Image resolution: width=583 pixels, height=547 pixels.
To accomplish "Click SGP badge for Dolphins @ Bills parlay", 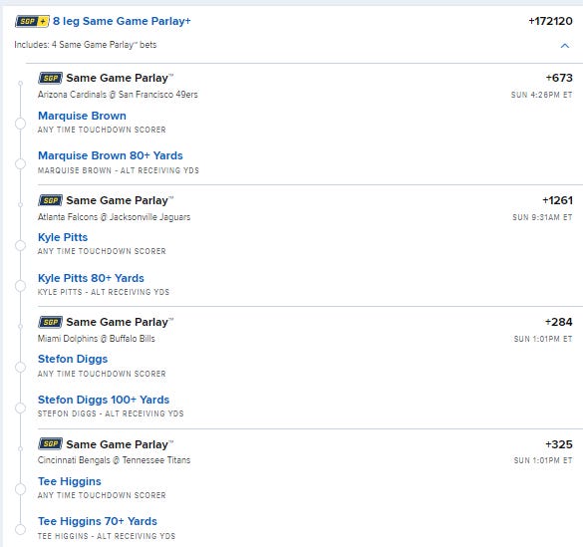I will tap(50, 322).
